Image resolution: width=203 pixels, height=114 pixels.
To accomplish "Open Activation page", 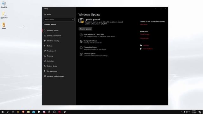I will [x=50, y=61].
